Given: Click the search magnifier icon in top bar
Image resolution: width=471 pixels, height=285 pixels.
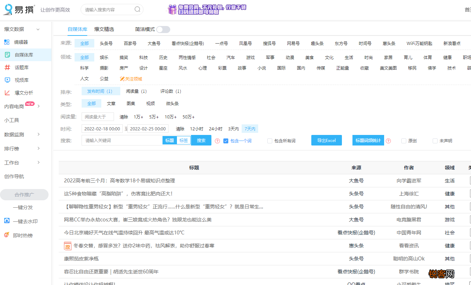Looking at the screenshot, I should coord(138,9).
